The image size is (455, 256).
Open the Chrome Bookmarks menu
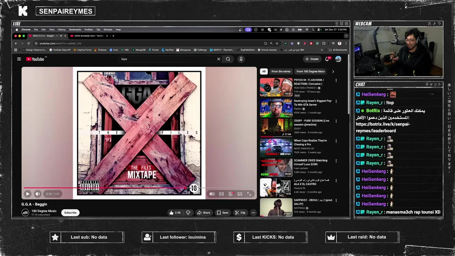75,30
